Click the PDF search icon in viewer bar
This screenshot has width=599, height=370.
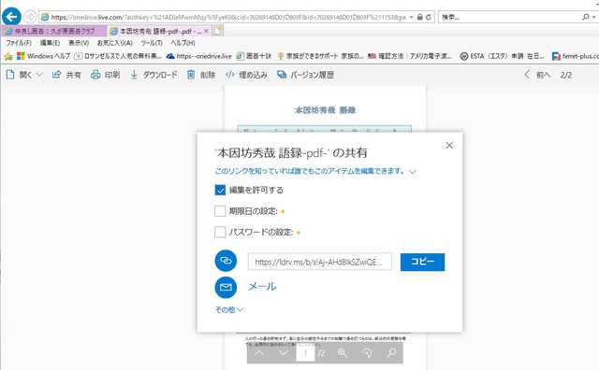point(391,353)
